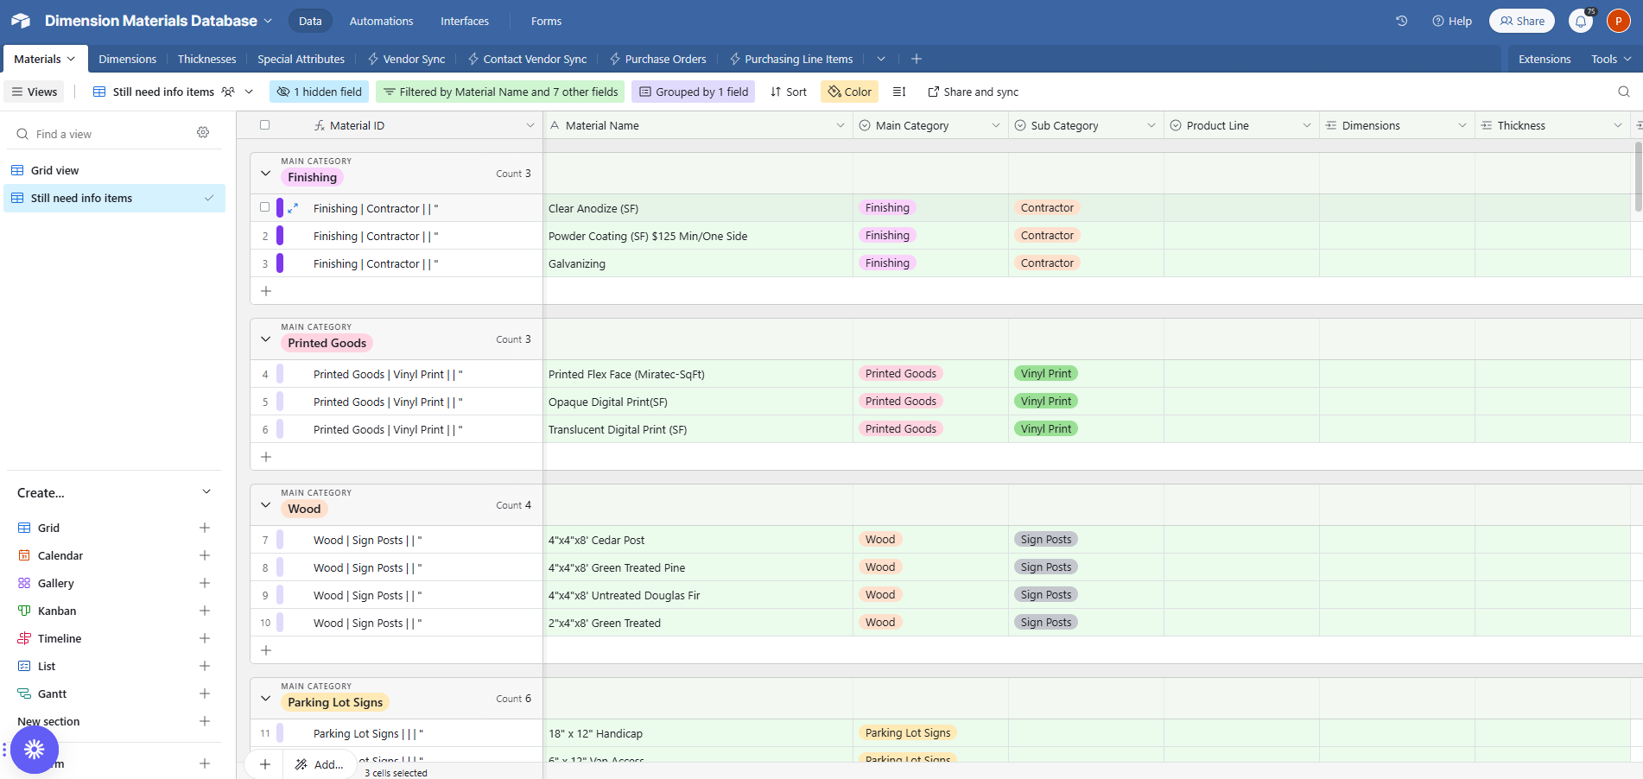
Task: Add a Kanban view plus icon
Action: (205, 611)
